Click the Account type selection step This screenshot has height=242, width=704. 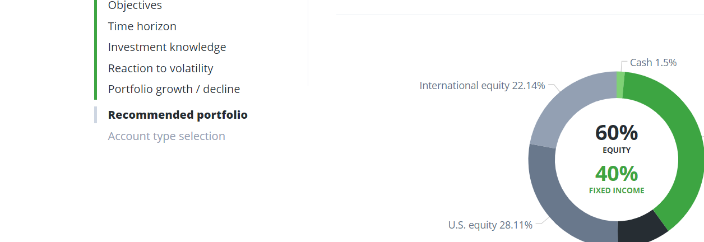click(166, 136)
